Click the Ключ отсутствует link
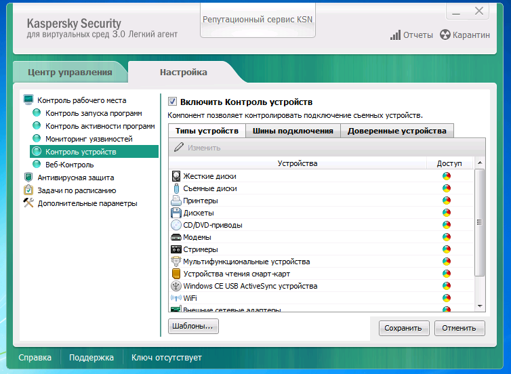 point(167,357)
